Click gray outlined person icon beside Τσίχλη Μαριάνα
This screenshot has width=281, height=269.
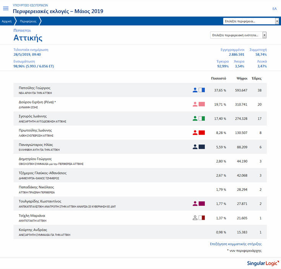[x=195, y=217]
